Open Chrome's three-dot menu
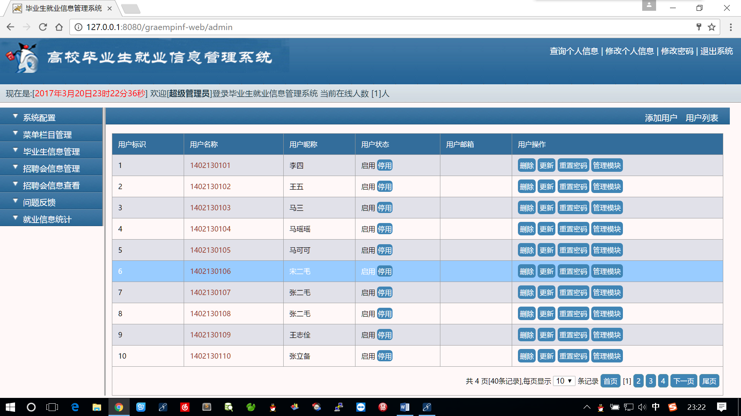 pos(731,27)
